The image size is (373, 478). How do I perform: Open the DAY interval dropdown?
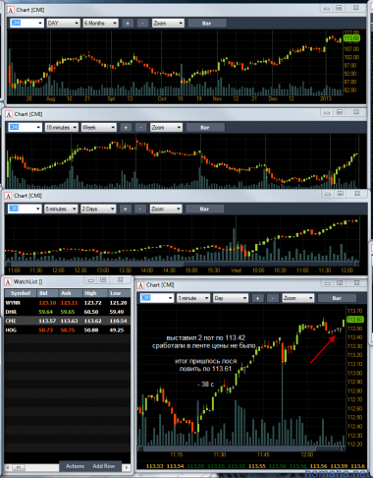point(63,24)
